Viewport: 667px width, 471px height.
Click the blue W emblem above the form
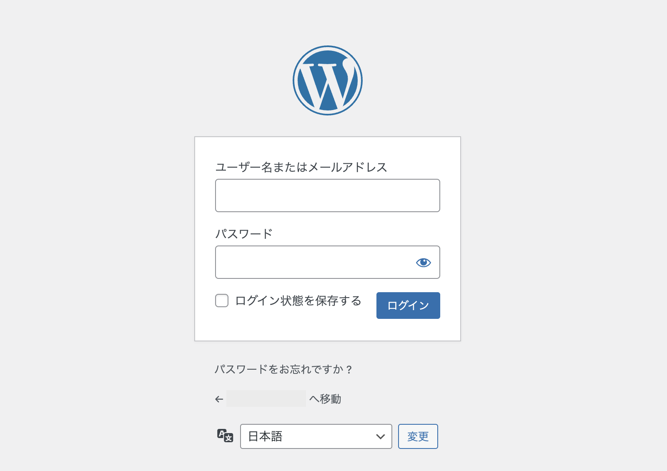click(328, 80)
